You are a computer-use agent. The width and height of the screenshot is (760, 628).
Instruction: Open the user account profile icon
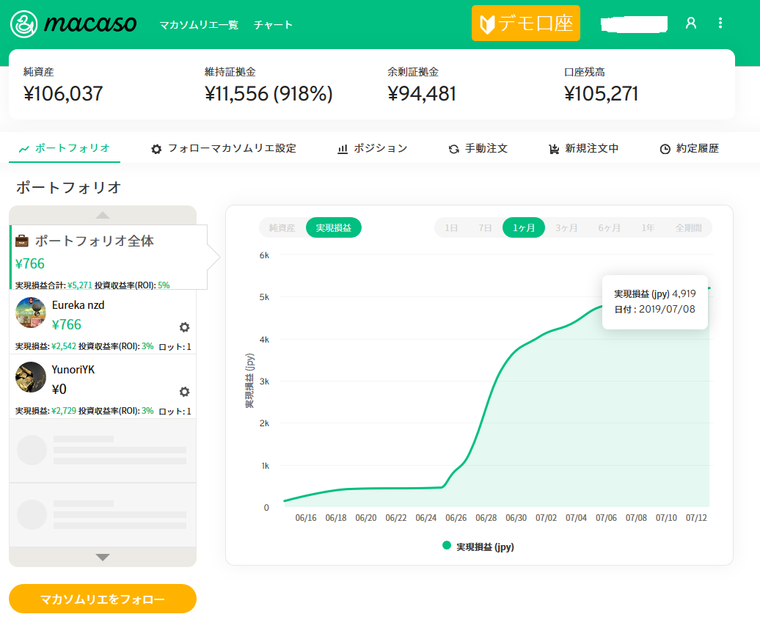(x=690, y=23)
